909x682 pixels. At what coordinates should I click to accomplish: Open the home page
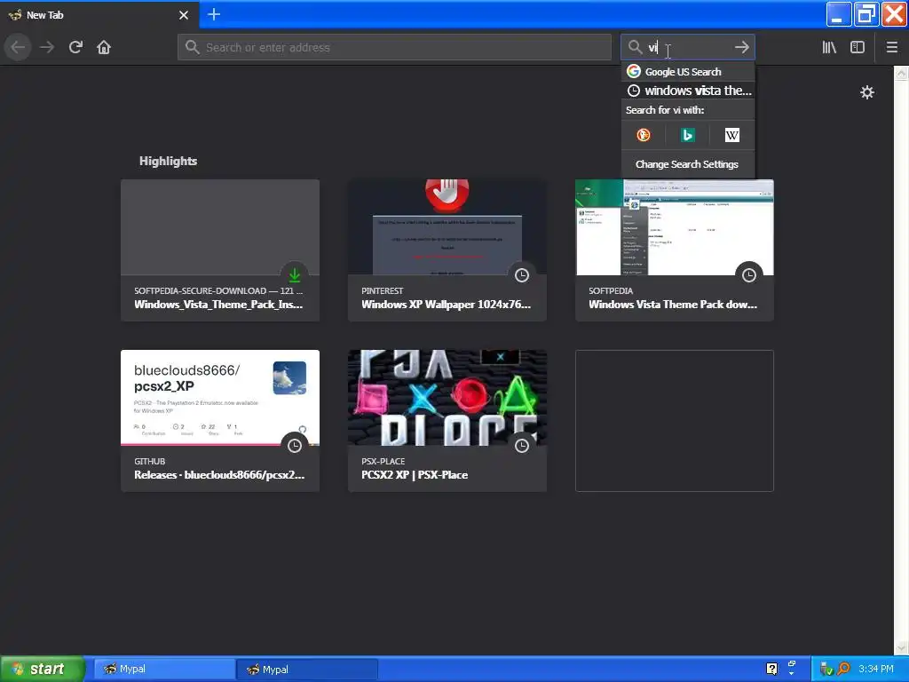[x=104, y=47]
